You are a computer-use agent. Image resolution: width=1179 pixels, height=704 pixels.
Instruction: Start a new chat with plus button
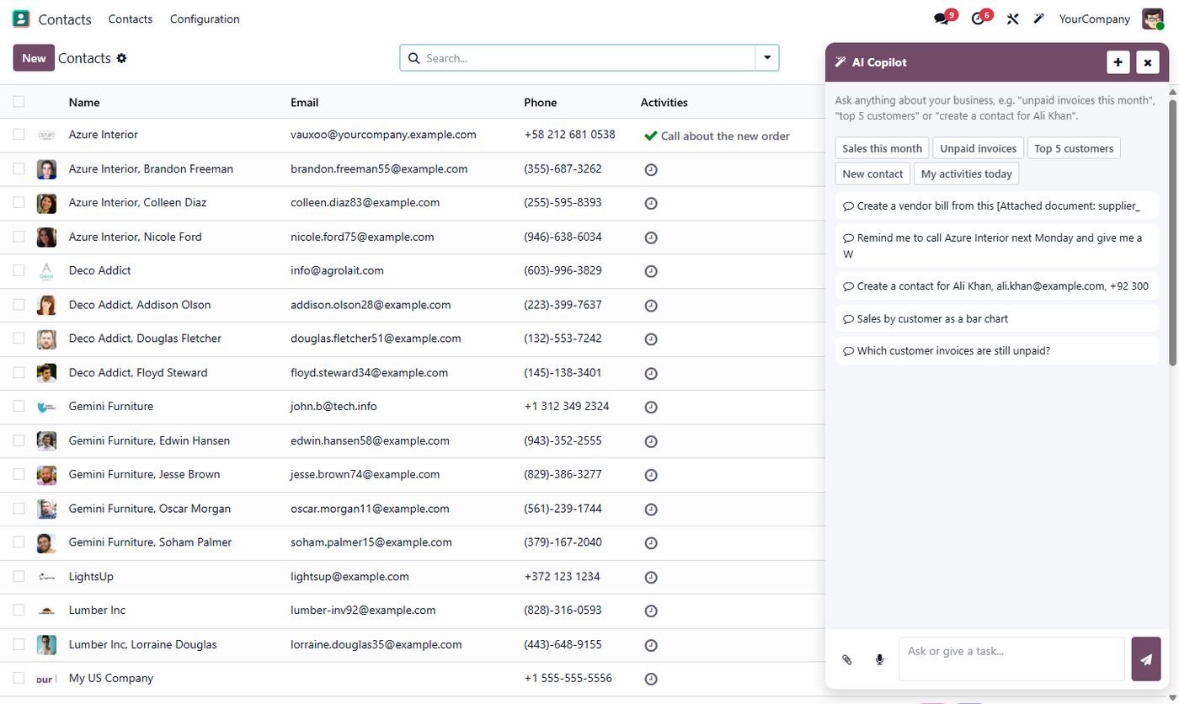pos(1118,62)
